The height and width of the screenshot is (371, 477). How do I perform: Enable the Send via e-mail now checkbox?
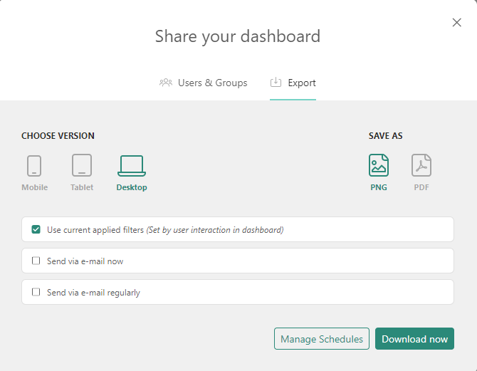(36, 261)
